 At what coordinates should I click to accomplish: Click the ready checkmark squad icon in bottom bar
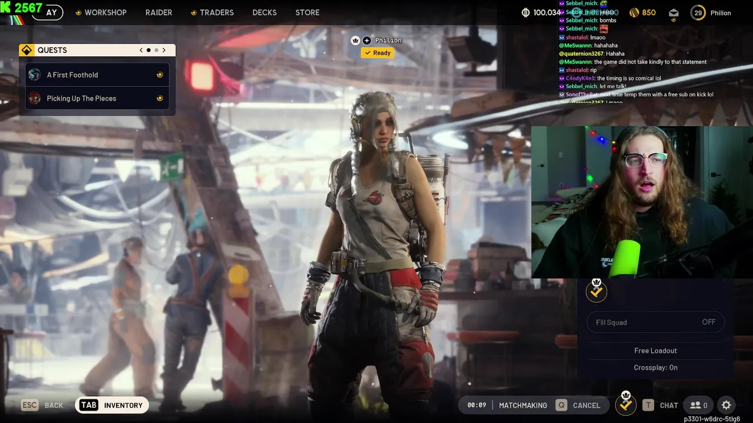626,404
